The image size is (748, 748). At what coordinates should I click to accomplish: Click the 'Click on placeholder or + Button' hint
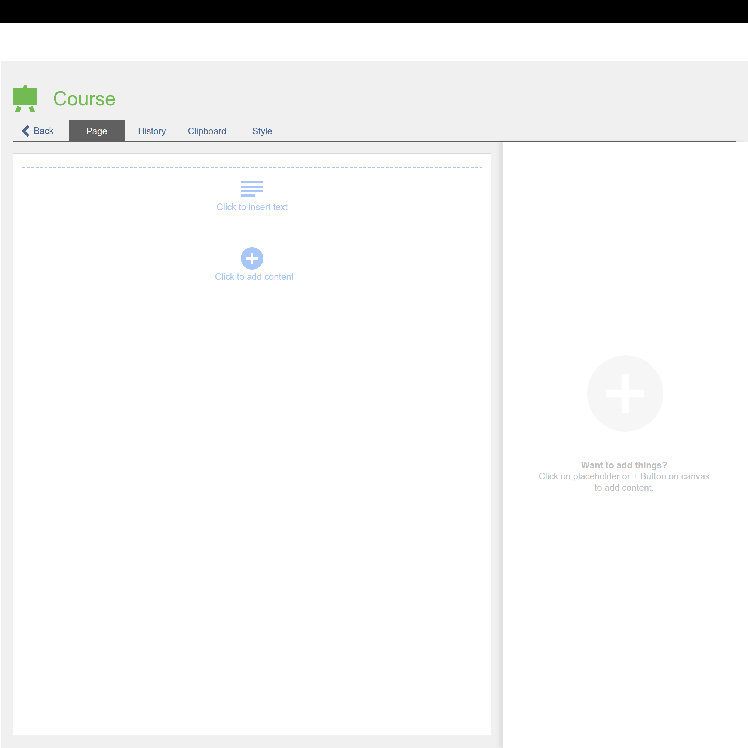624,476
